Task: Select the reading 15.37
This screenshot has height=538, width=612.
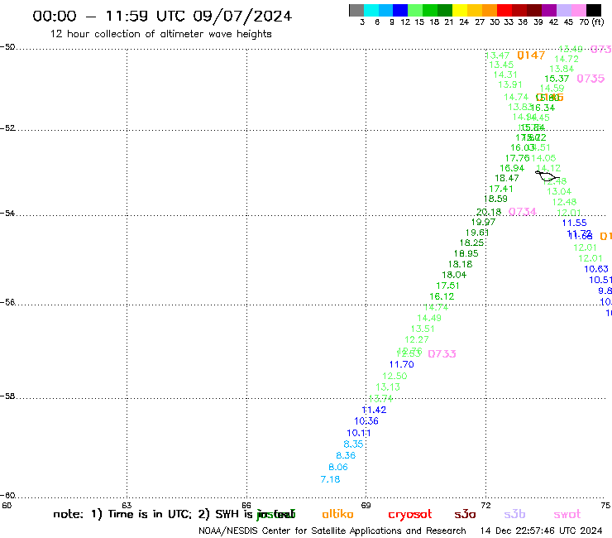Action: 557,79
